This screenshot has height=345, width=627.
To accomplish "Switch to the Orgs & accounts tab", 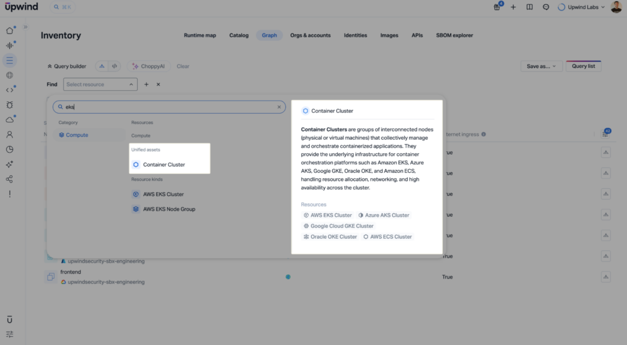I will click(310, 35).
